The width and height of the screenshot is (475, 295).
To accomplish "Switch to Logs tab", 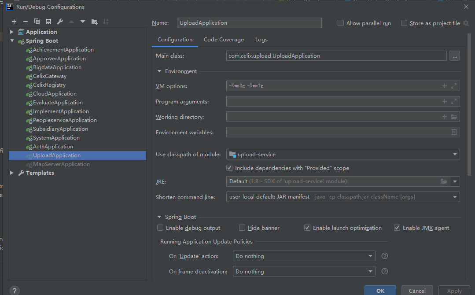I will pyautogui.click(x=261, y=40).
